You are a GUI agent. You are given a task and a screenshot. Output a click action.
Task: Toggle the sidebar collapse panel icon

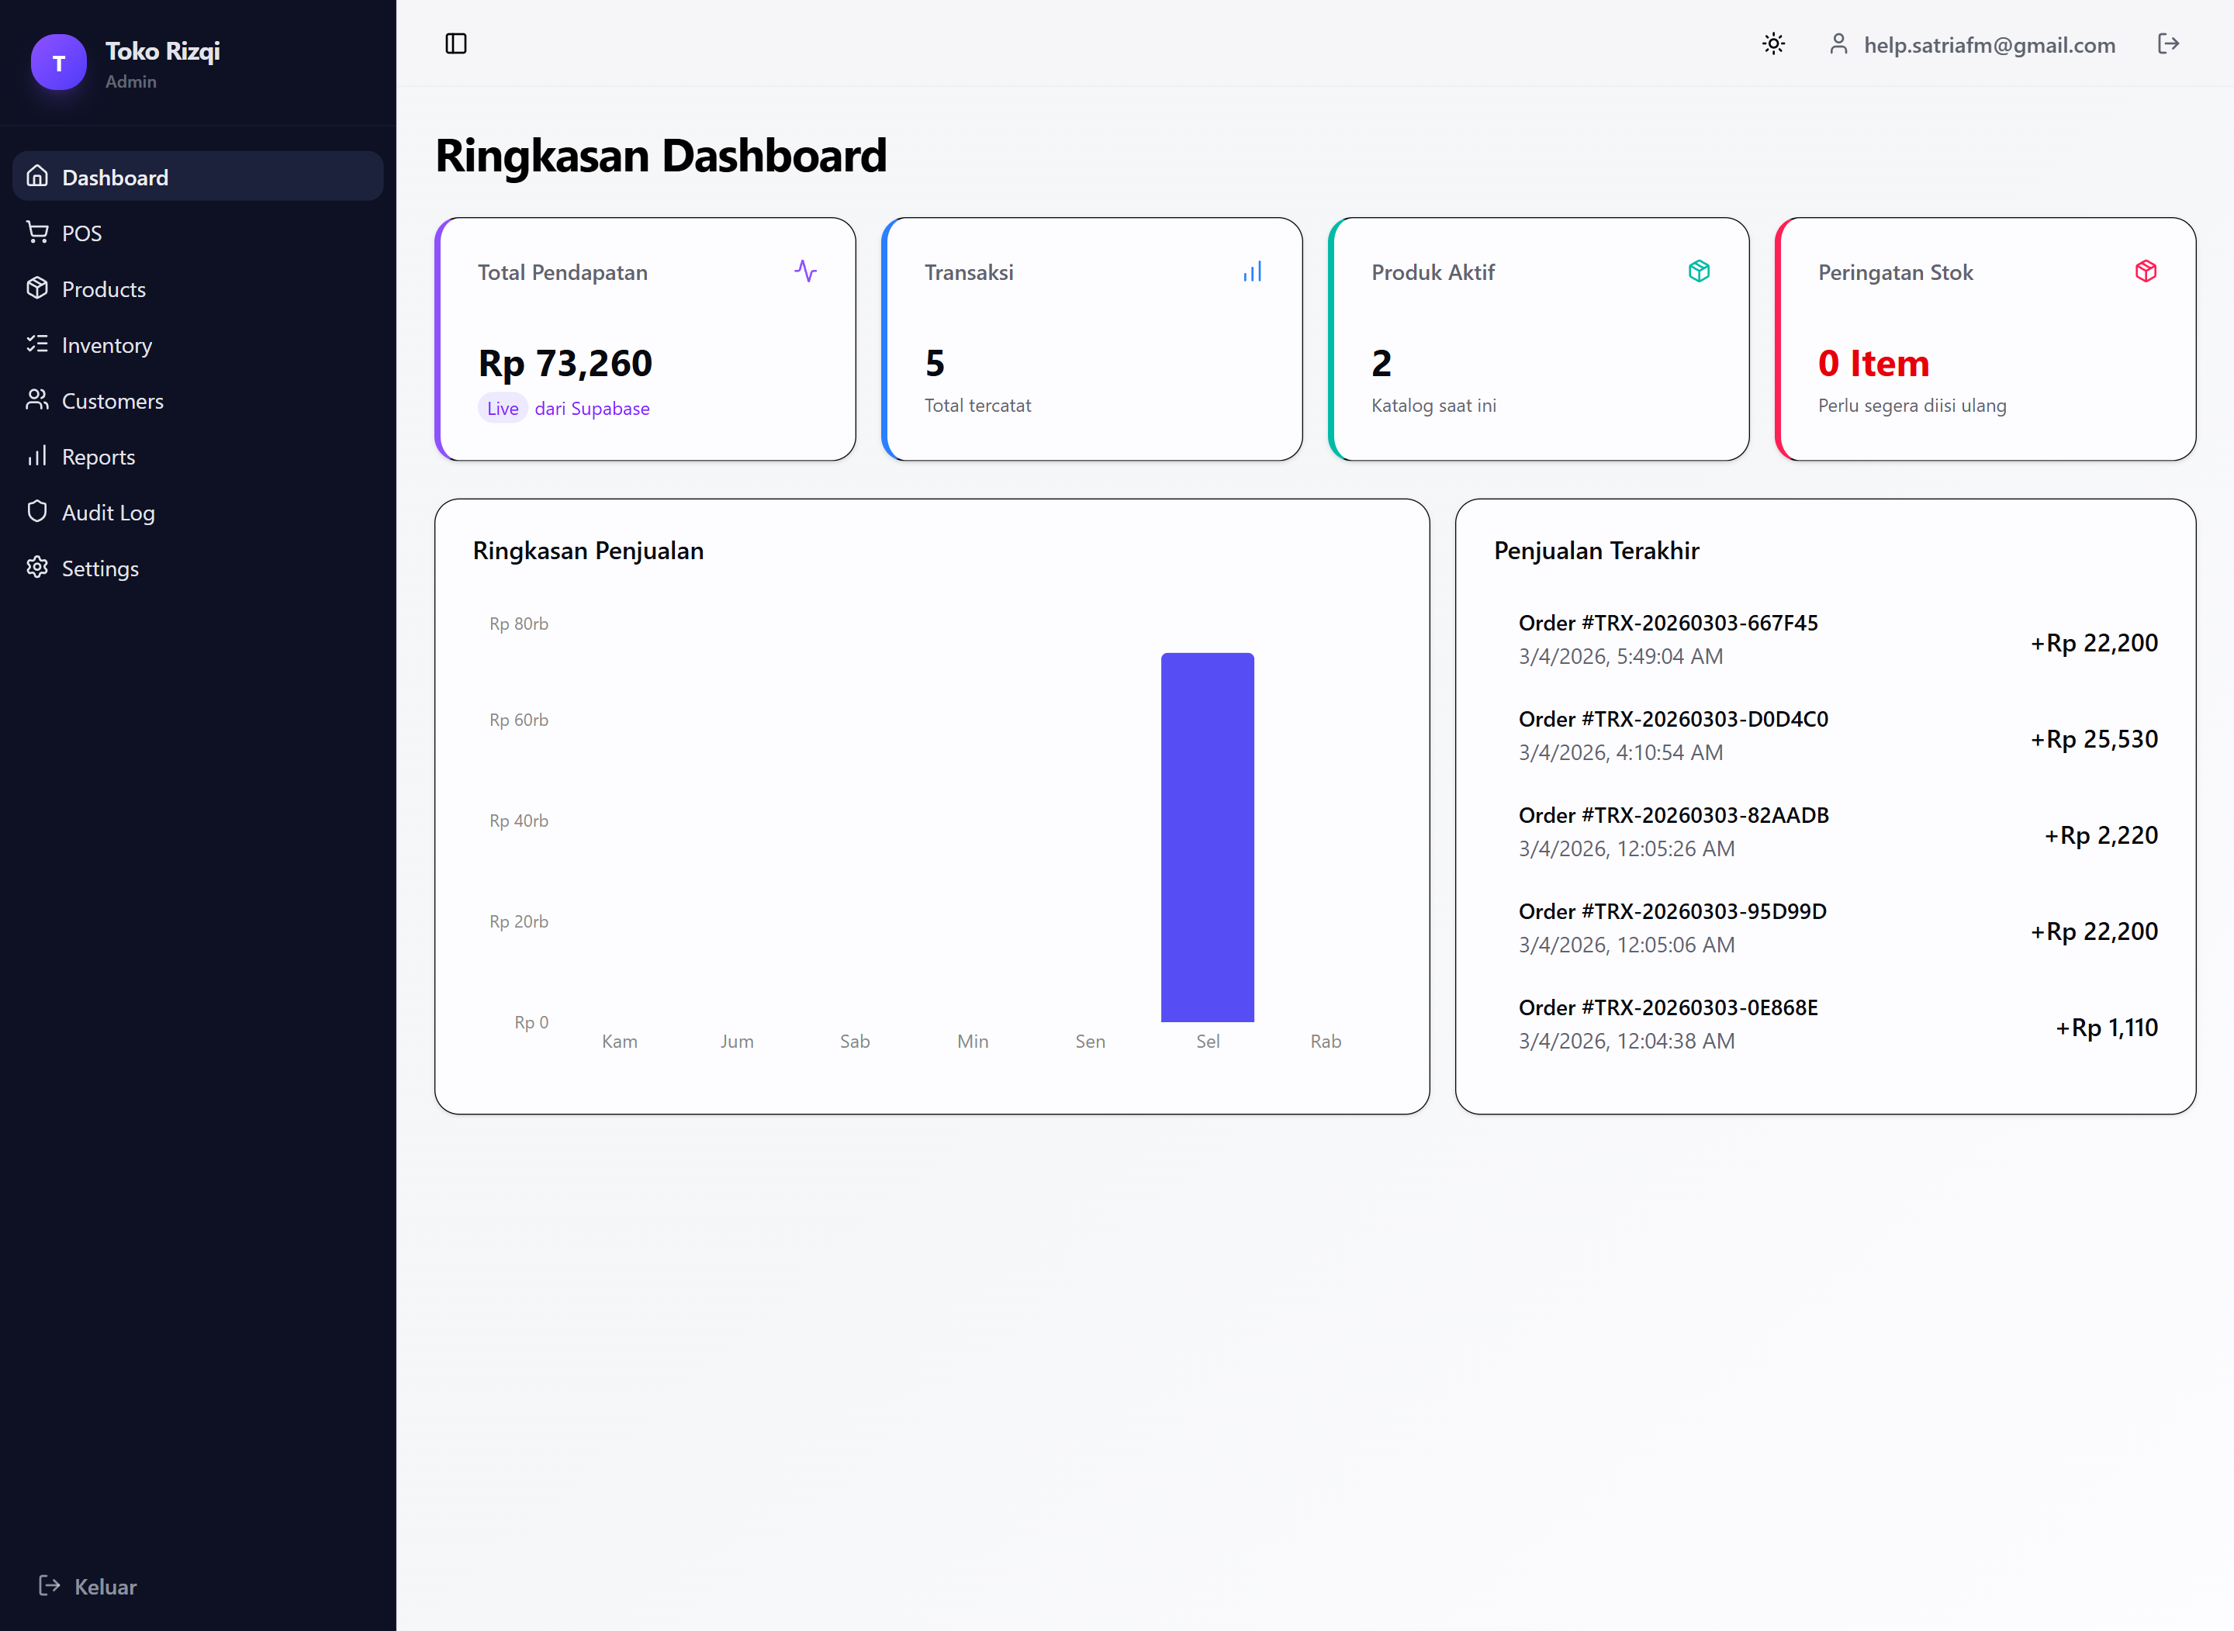tap(455, 43)
